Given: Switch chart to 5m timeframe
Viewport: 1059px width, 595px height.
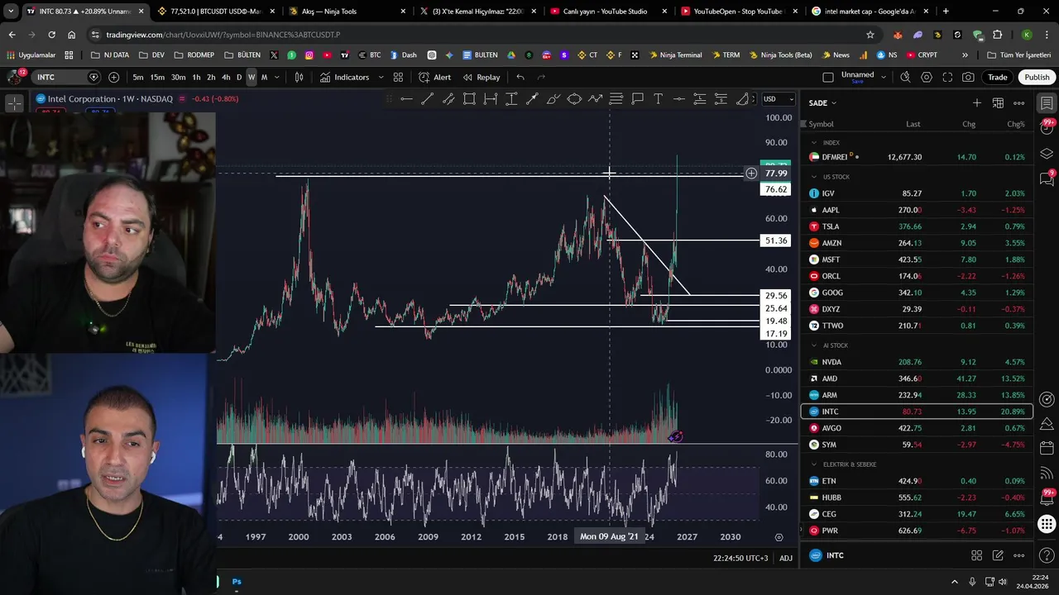Looking at the screenshot, I should [137, 77].
